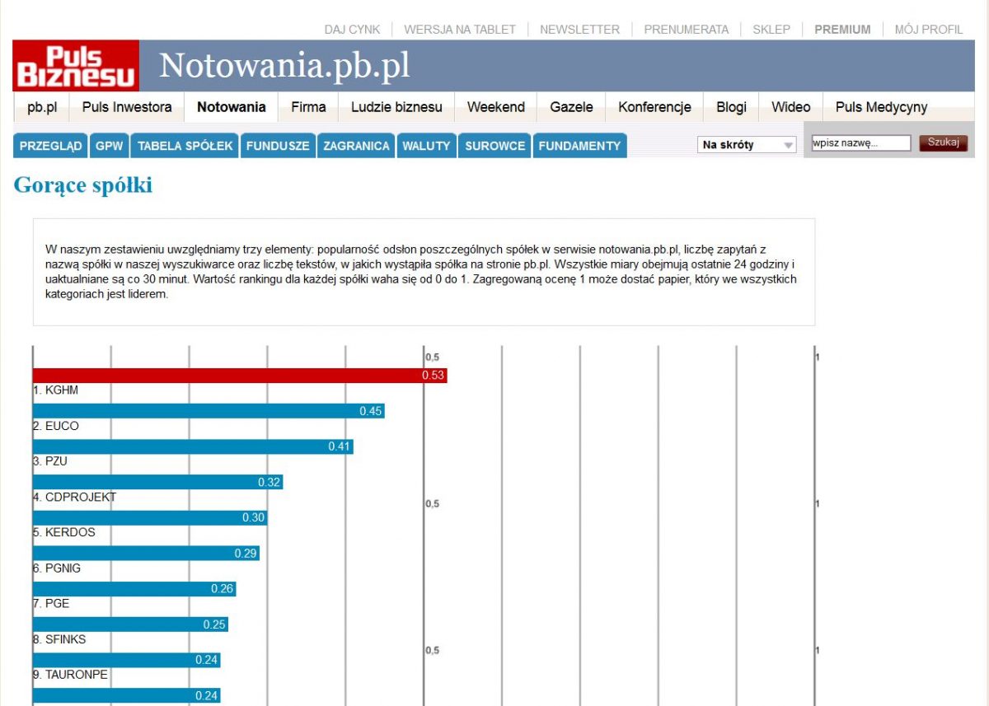Click the 4. CDPROJEKT label

click(75, 497)
